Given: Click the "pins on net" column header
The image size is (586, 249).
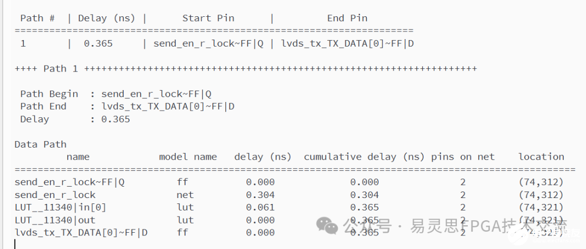Looking at the screenshot, I should coord(463,157).
